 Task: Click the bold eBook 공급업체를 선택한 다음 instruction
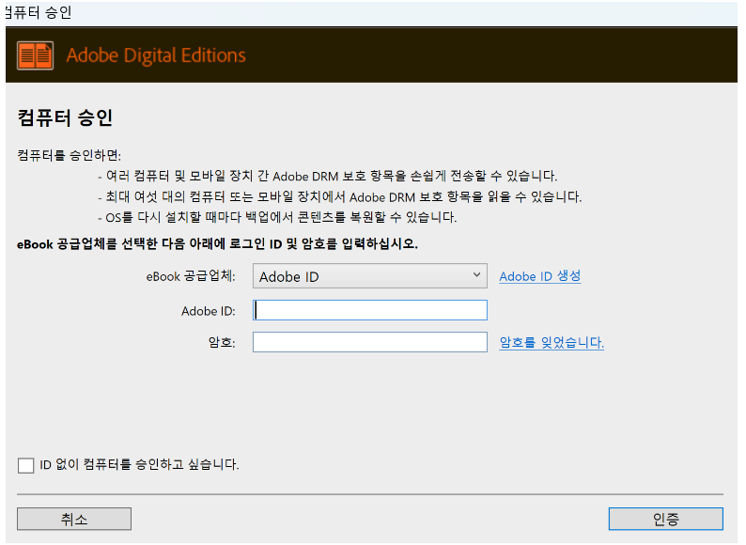217,244
